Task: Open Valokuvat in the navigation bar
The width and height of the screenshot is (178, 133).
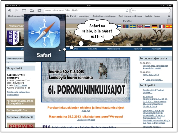Action: pos(138,49)
